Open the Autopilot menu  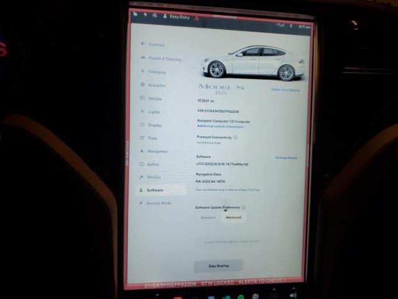153,85
